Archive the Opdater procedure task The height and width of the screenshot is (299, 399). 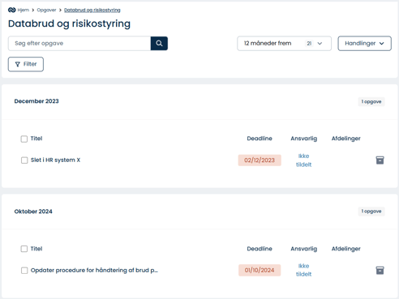coord(380,270)
